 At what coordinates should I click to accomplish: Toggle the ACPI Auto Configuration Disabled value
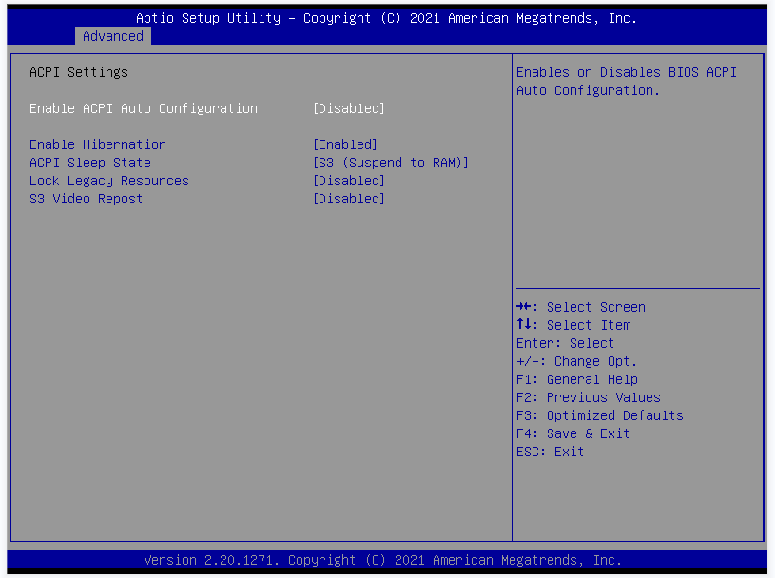coord(349,108)
